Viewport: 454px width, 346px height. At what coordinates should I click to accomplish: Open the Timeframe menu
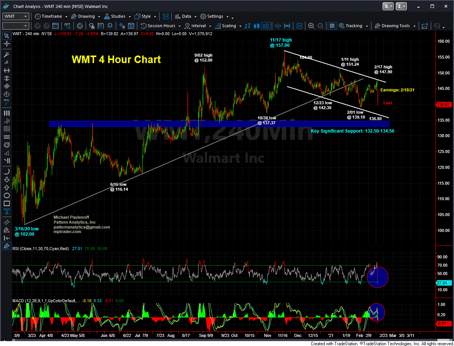[x=48, y=16]
